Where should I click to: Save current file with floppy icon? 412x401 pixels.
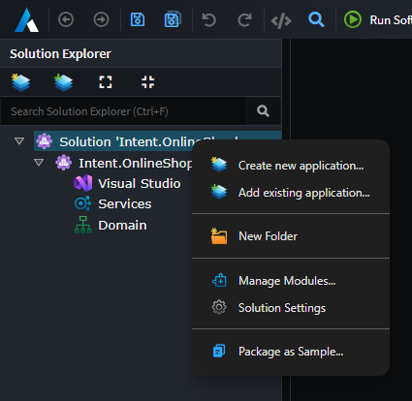138,19
